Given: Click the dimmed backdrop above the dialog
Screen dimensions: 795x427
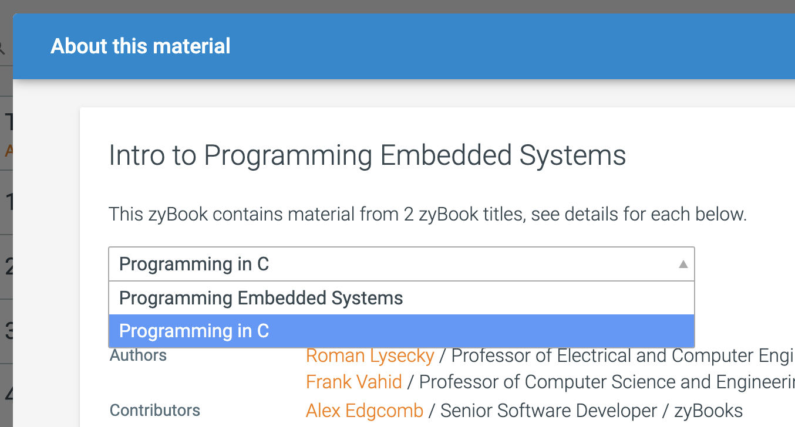Looking at the screenshot, I should (397, 6).
